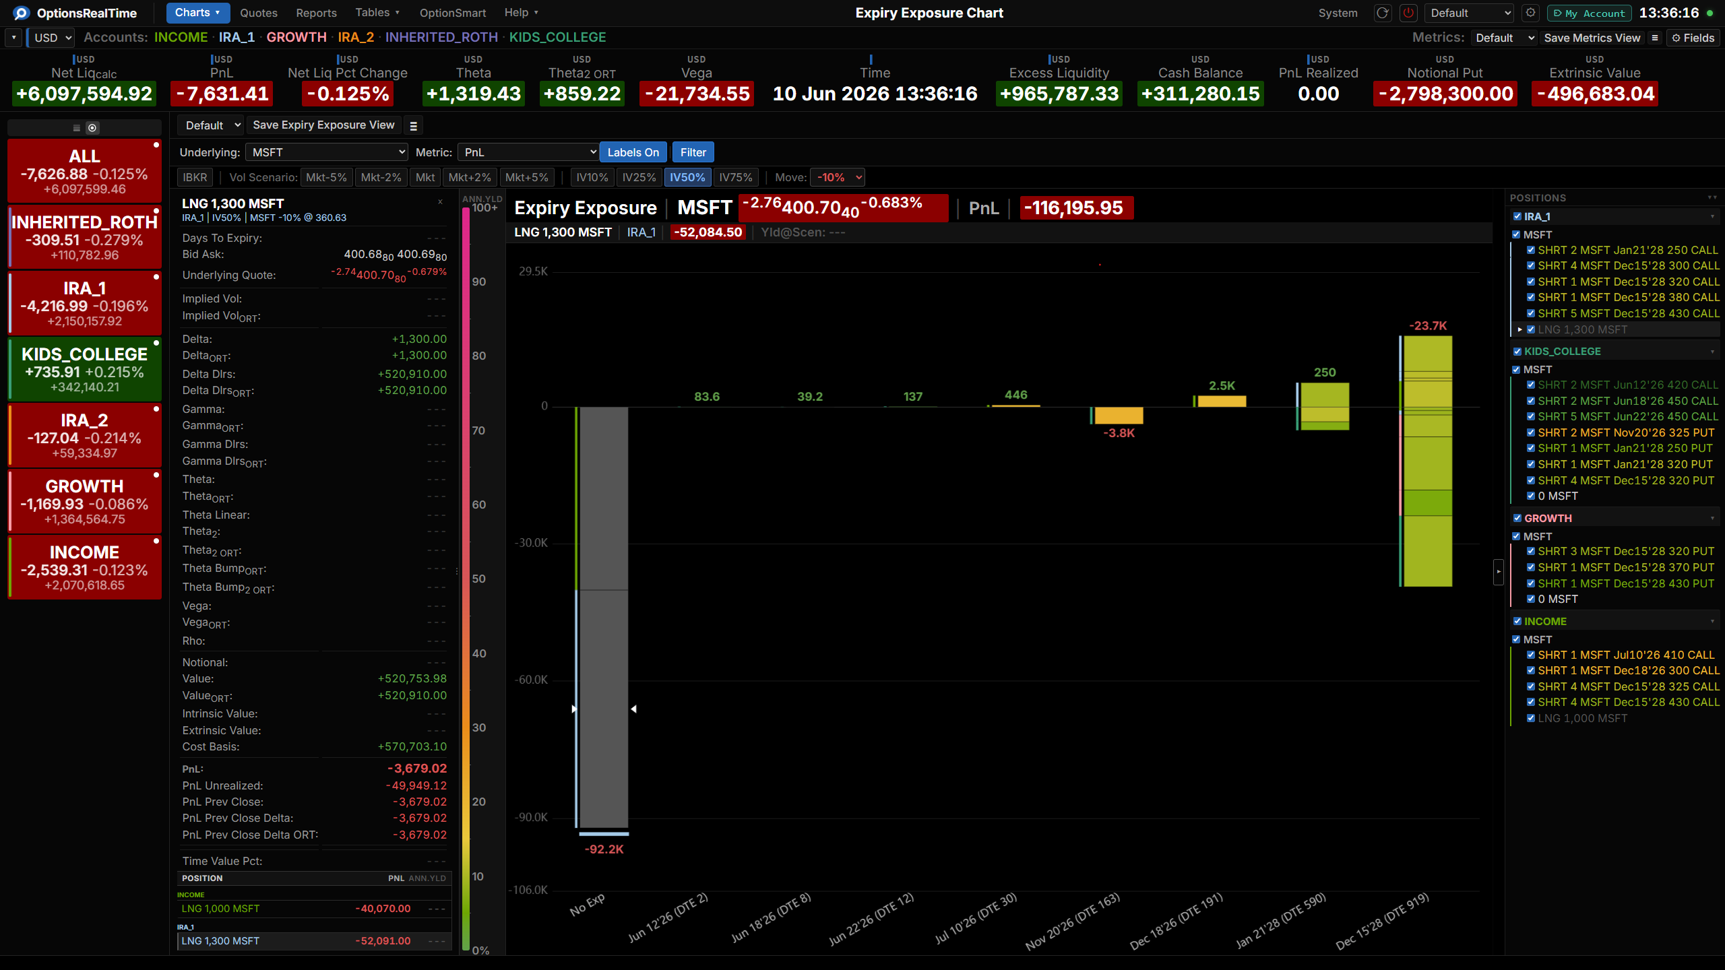Screen dimensions: 1725x970
Task: Click the Filter button
Action: pyautogui.click(x=693, y=152)
